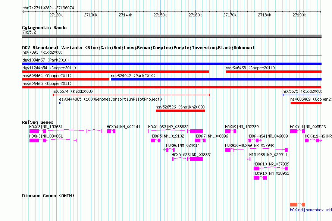Click the HOXA10-HOXA9 NR_037940 transcript glyph
Viewport: 332px width, 221px height.
click(256, 150)
